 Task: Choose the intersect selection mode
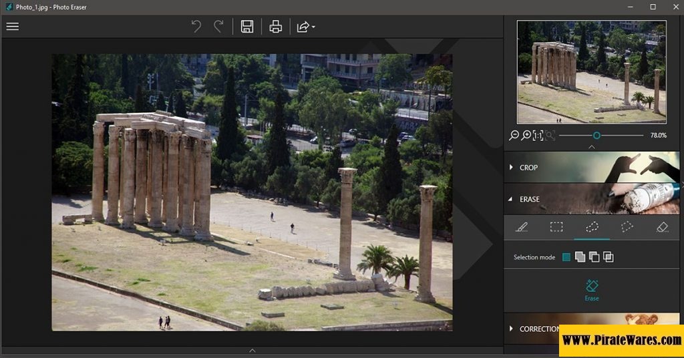coord(608,257)
